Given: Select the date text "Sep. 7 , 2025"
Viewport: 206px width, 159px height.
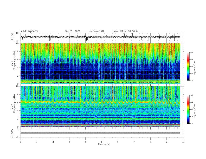Looking at the screenshot, I should [73, 31].
